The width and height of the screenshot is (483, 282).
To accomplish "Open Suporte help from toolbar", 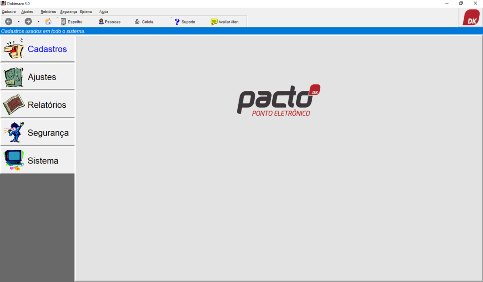I will pyautogui.click(x=184, y=22).
